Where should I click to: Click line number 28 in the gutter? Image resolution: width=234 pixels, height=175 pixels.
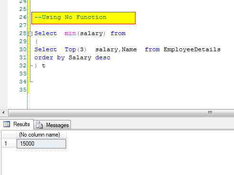pyautogui.click(x=23, y=33)
